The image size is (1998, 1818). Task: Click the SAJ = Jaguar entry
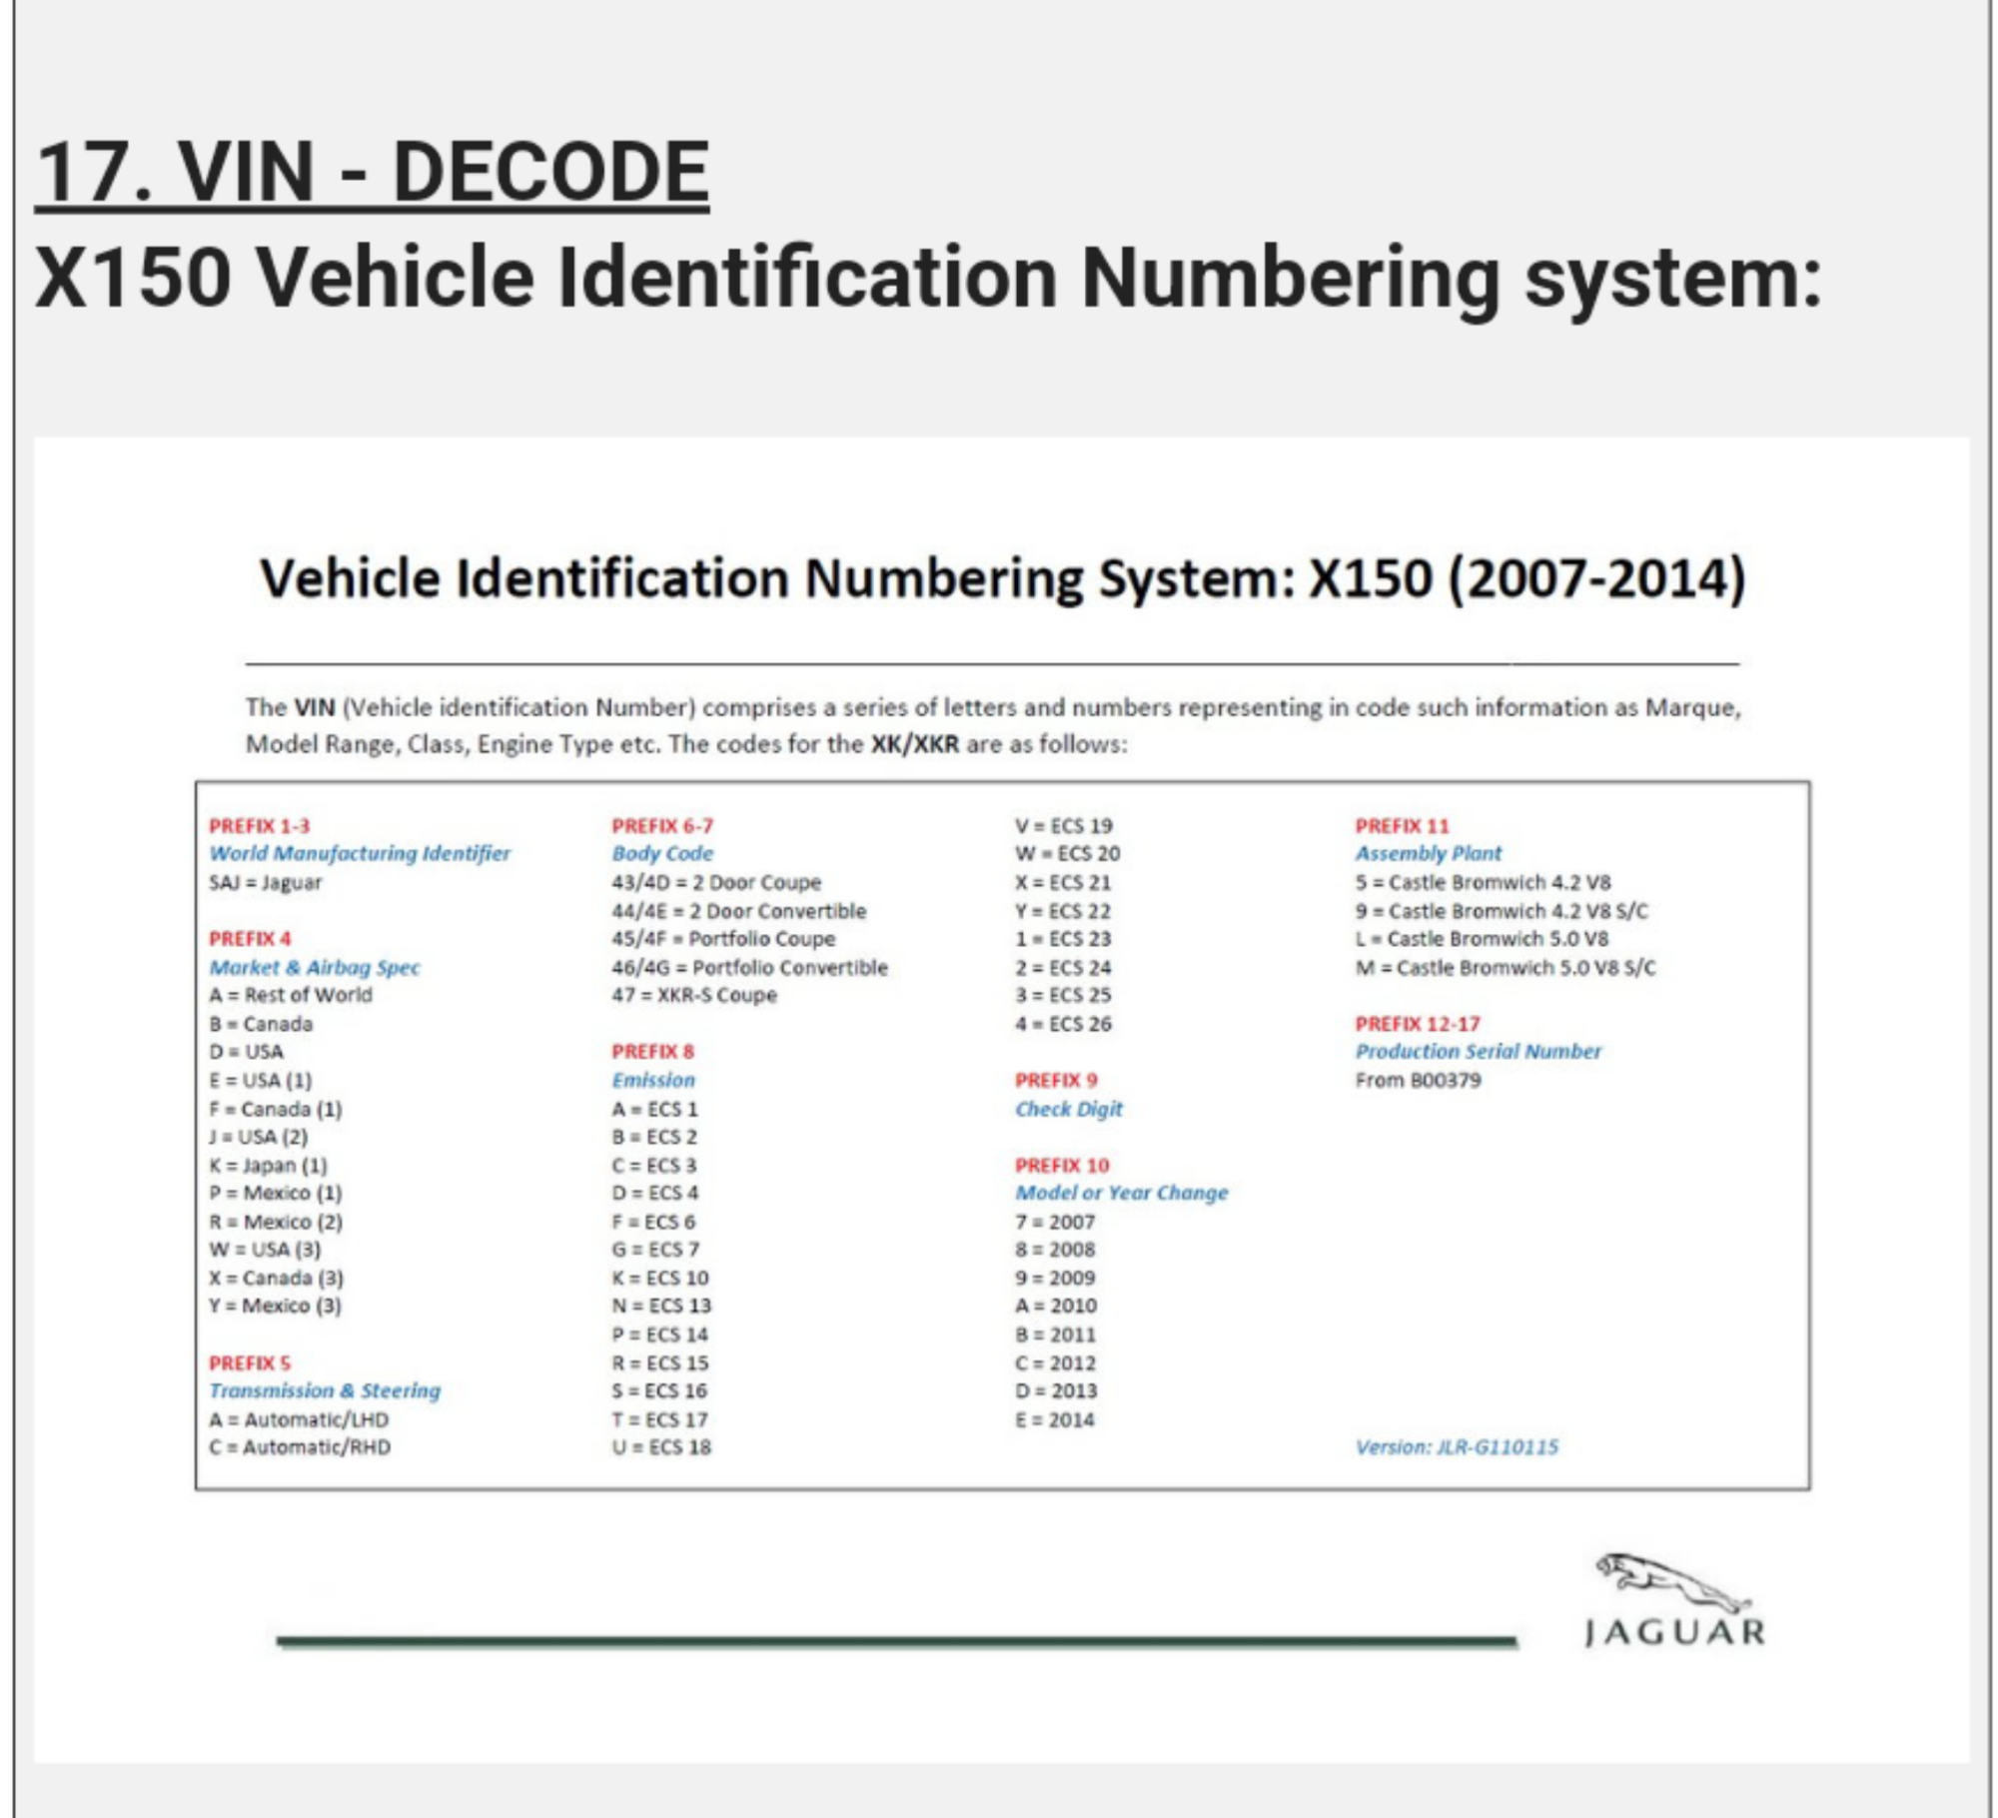coord(266,883)
